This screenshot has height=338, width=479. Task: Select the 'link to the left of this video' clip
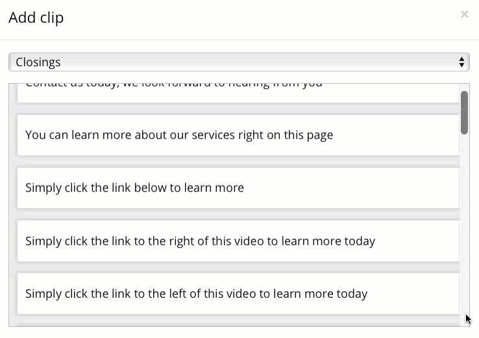(238, 293)
